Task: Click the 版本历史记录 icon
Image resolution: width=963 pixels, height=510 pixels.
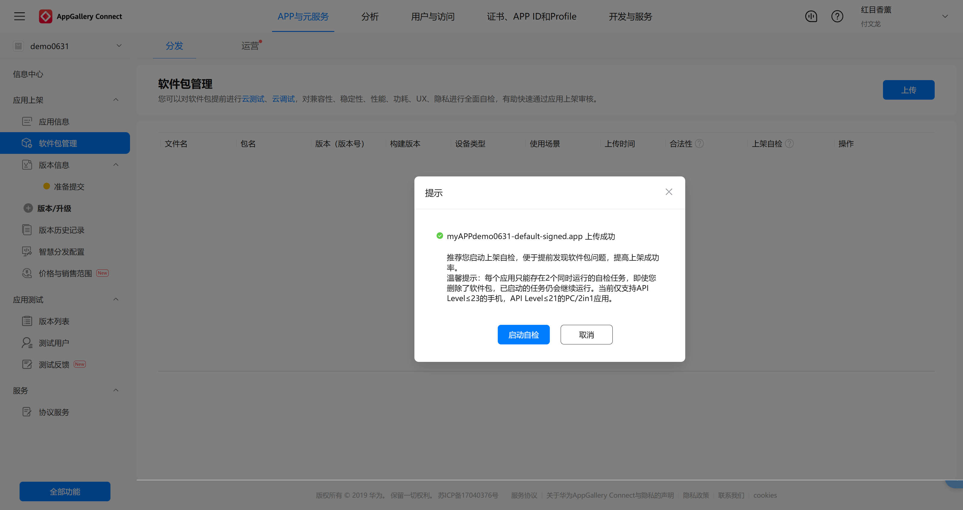Action: 27,230
